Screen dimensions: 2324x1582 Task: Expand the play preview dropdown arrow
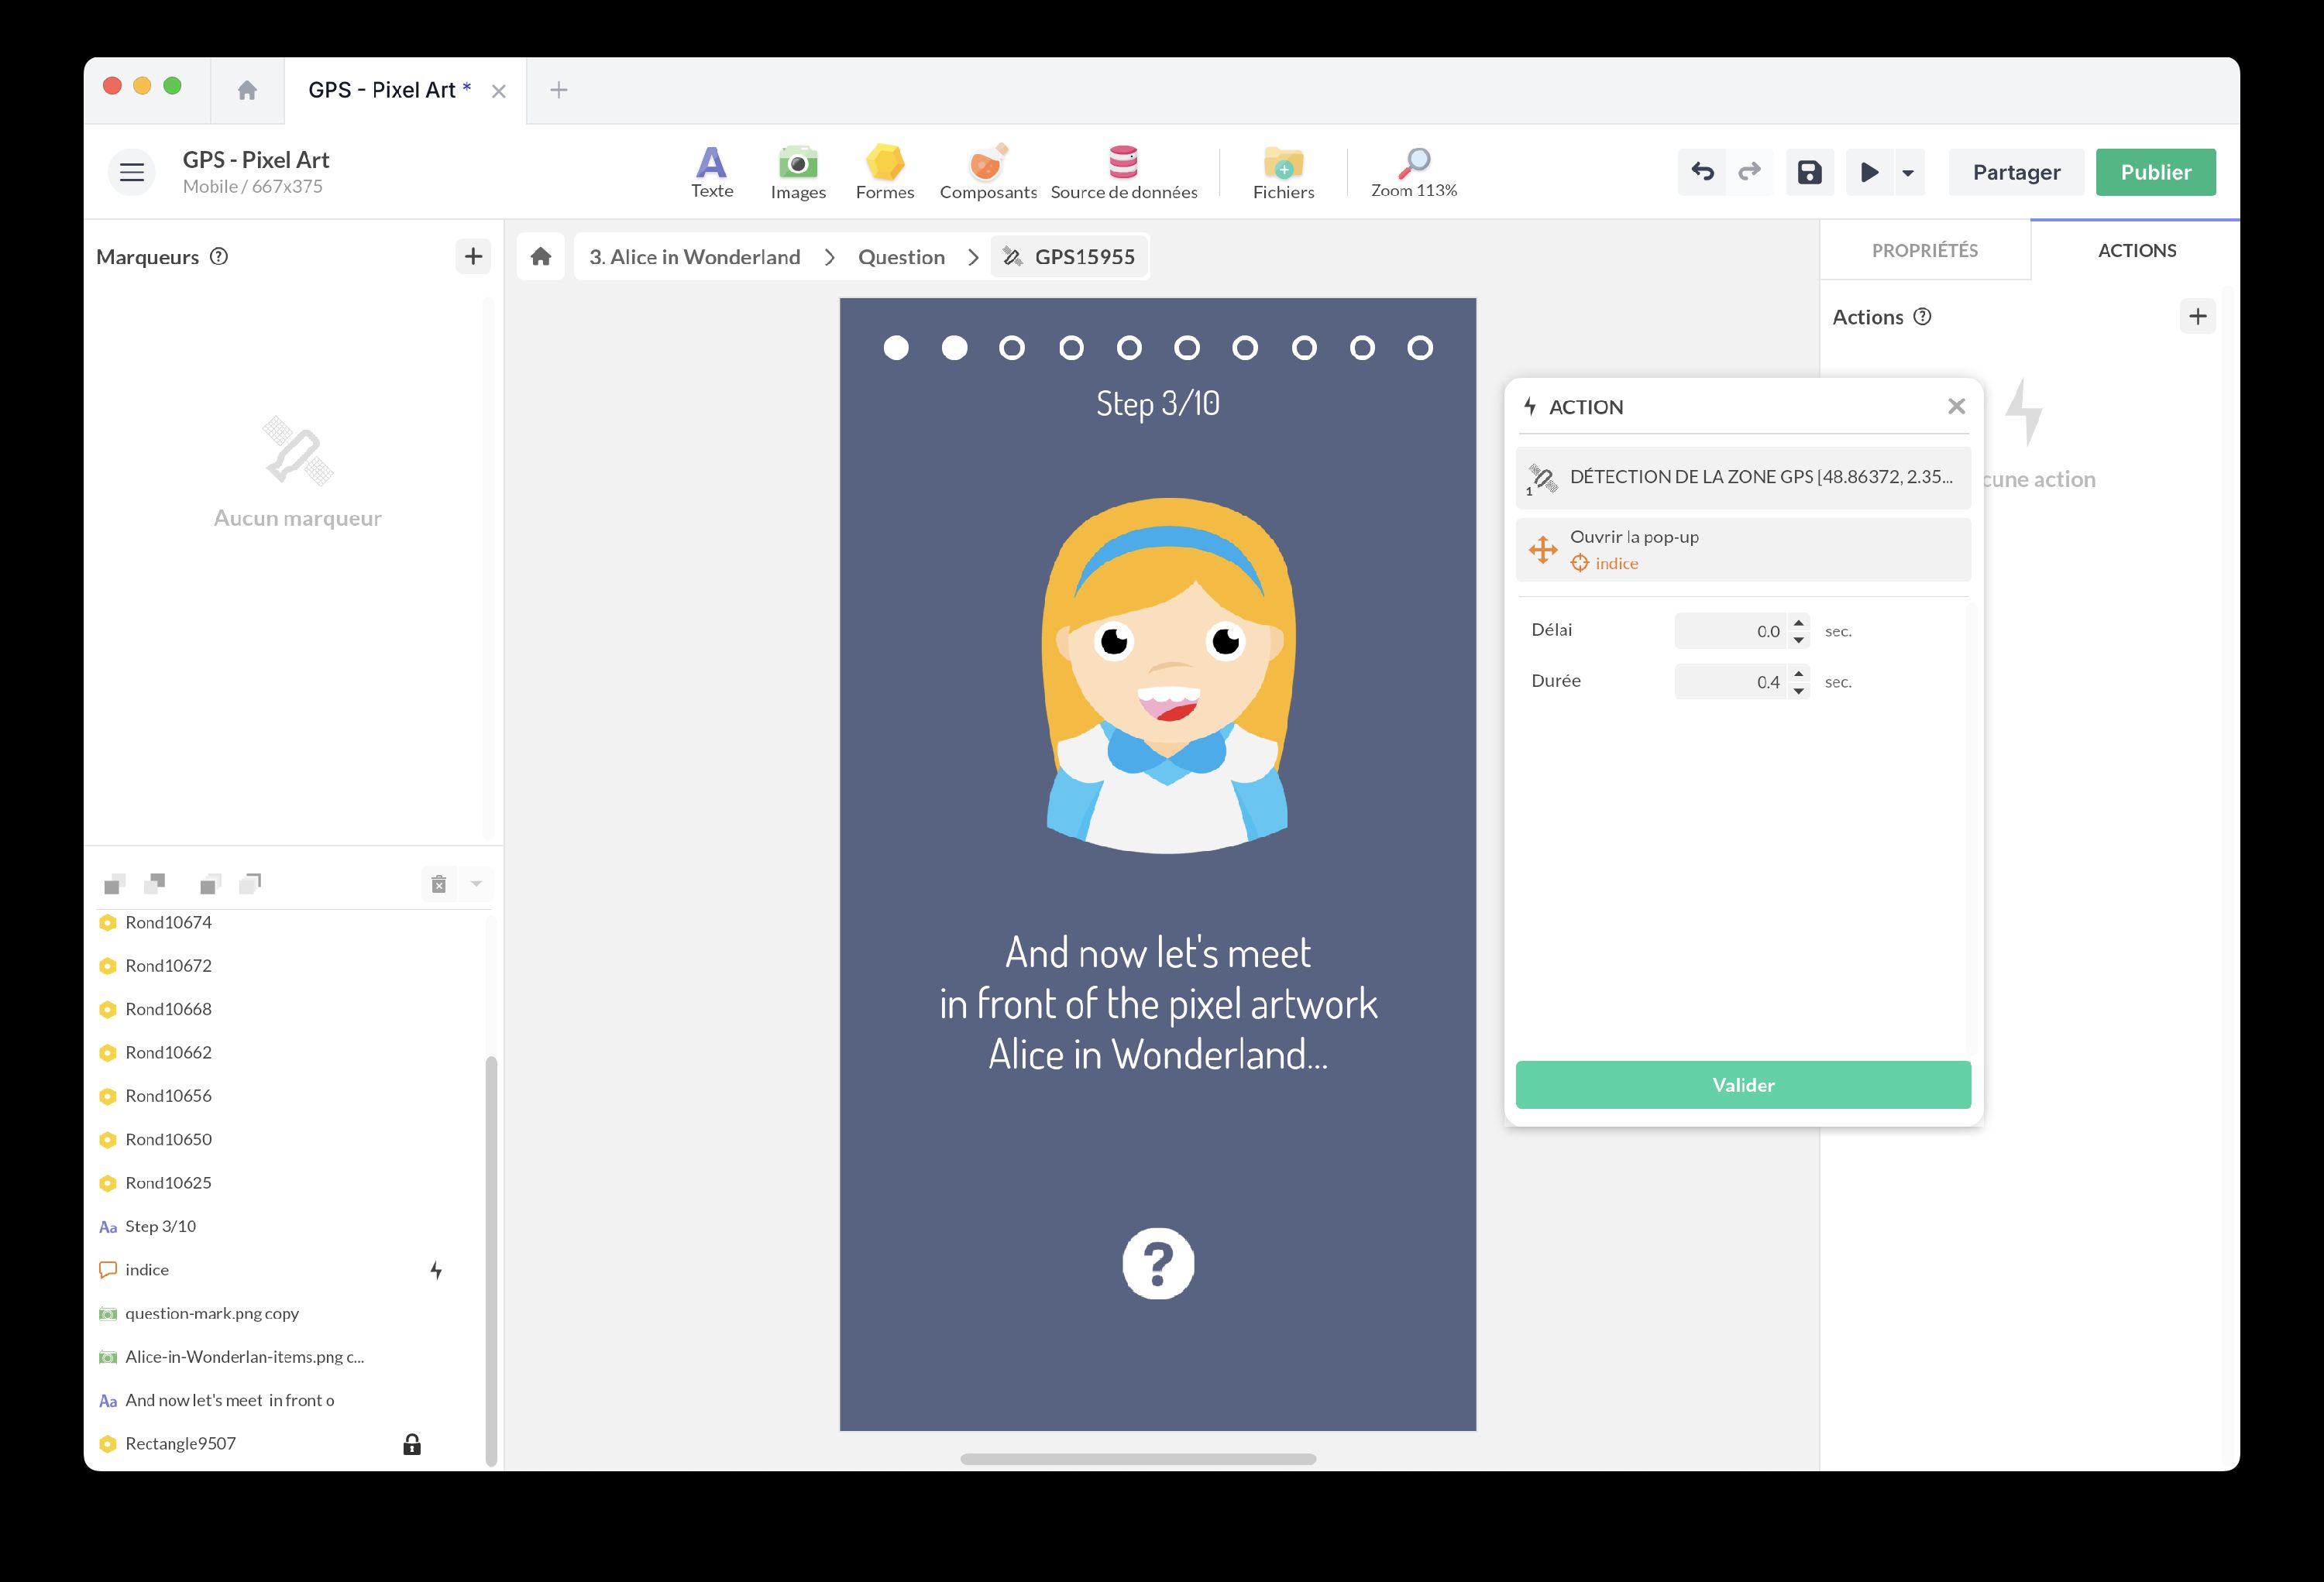tap(1908, 173)
